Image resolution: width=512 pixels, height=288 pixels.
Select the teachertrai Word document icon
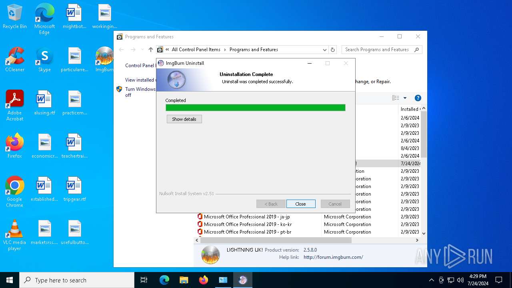pos(74,146)
